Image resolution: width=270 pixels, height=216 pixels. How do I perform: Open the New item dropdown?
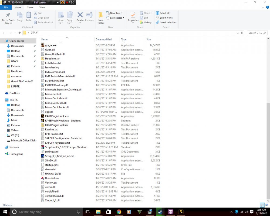tap(114, 13)
